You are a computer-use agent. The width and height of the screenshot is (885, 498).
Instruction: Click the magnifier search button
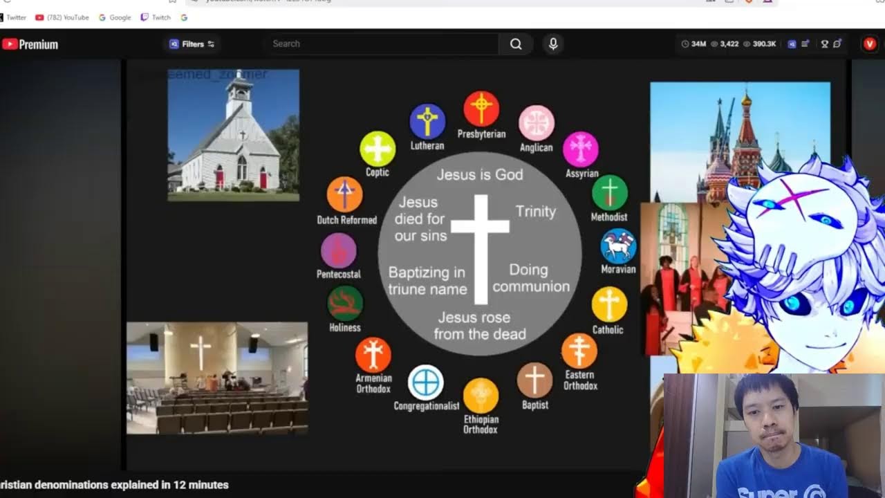pos(516,44)
